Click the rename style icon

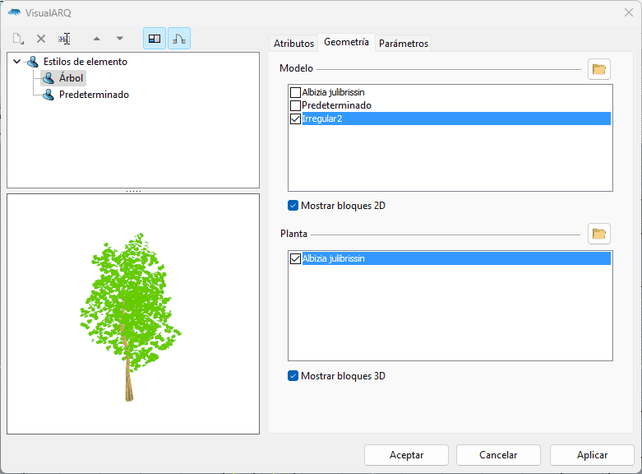coord(64,39)
